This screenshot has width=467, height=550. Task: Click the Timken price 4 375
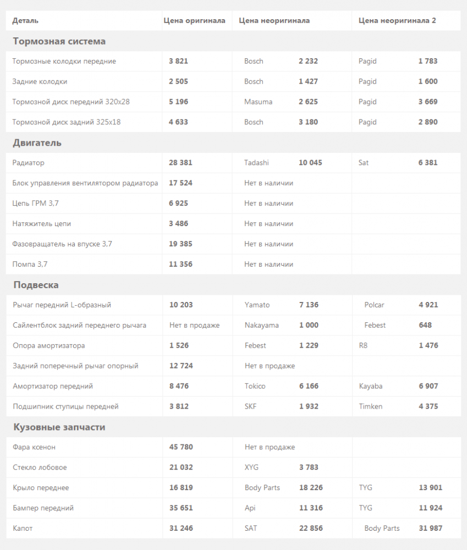point(428,406)
